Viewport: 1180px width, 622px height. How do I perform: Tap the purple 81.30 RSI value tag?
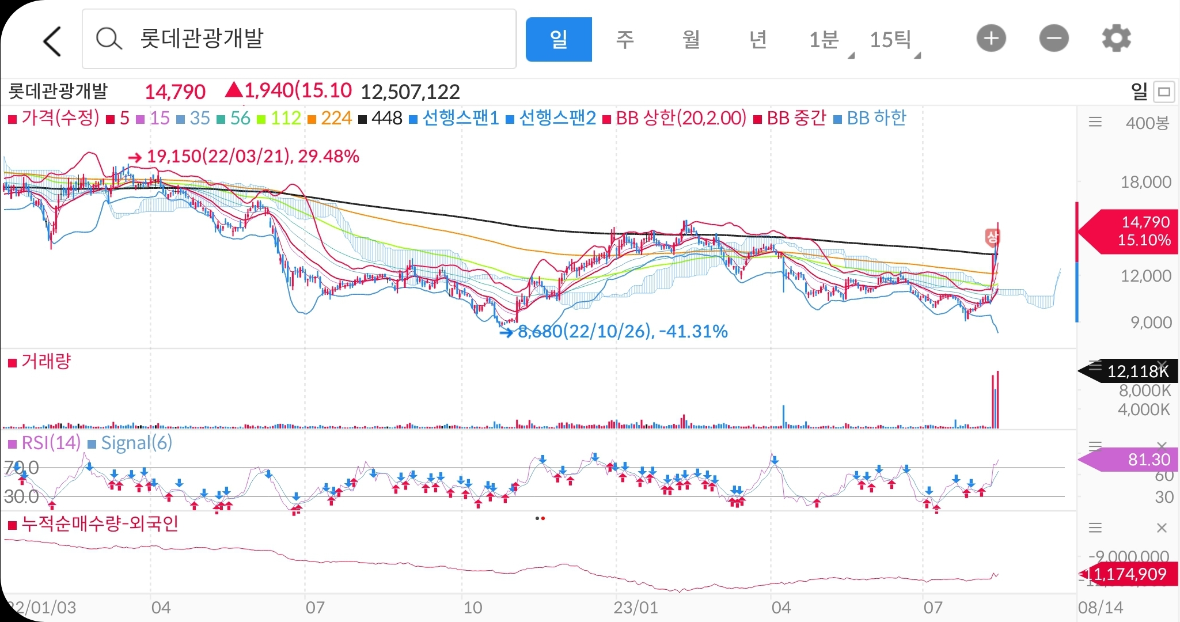[1128, 460]
